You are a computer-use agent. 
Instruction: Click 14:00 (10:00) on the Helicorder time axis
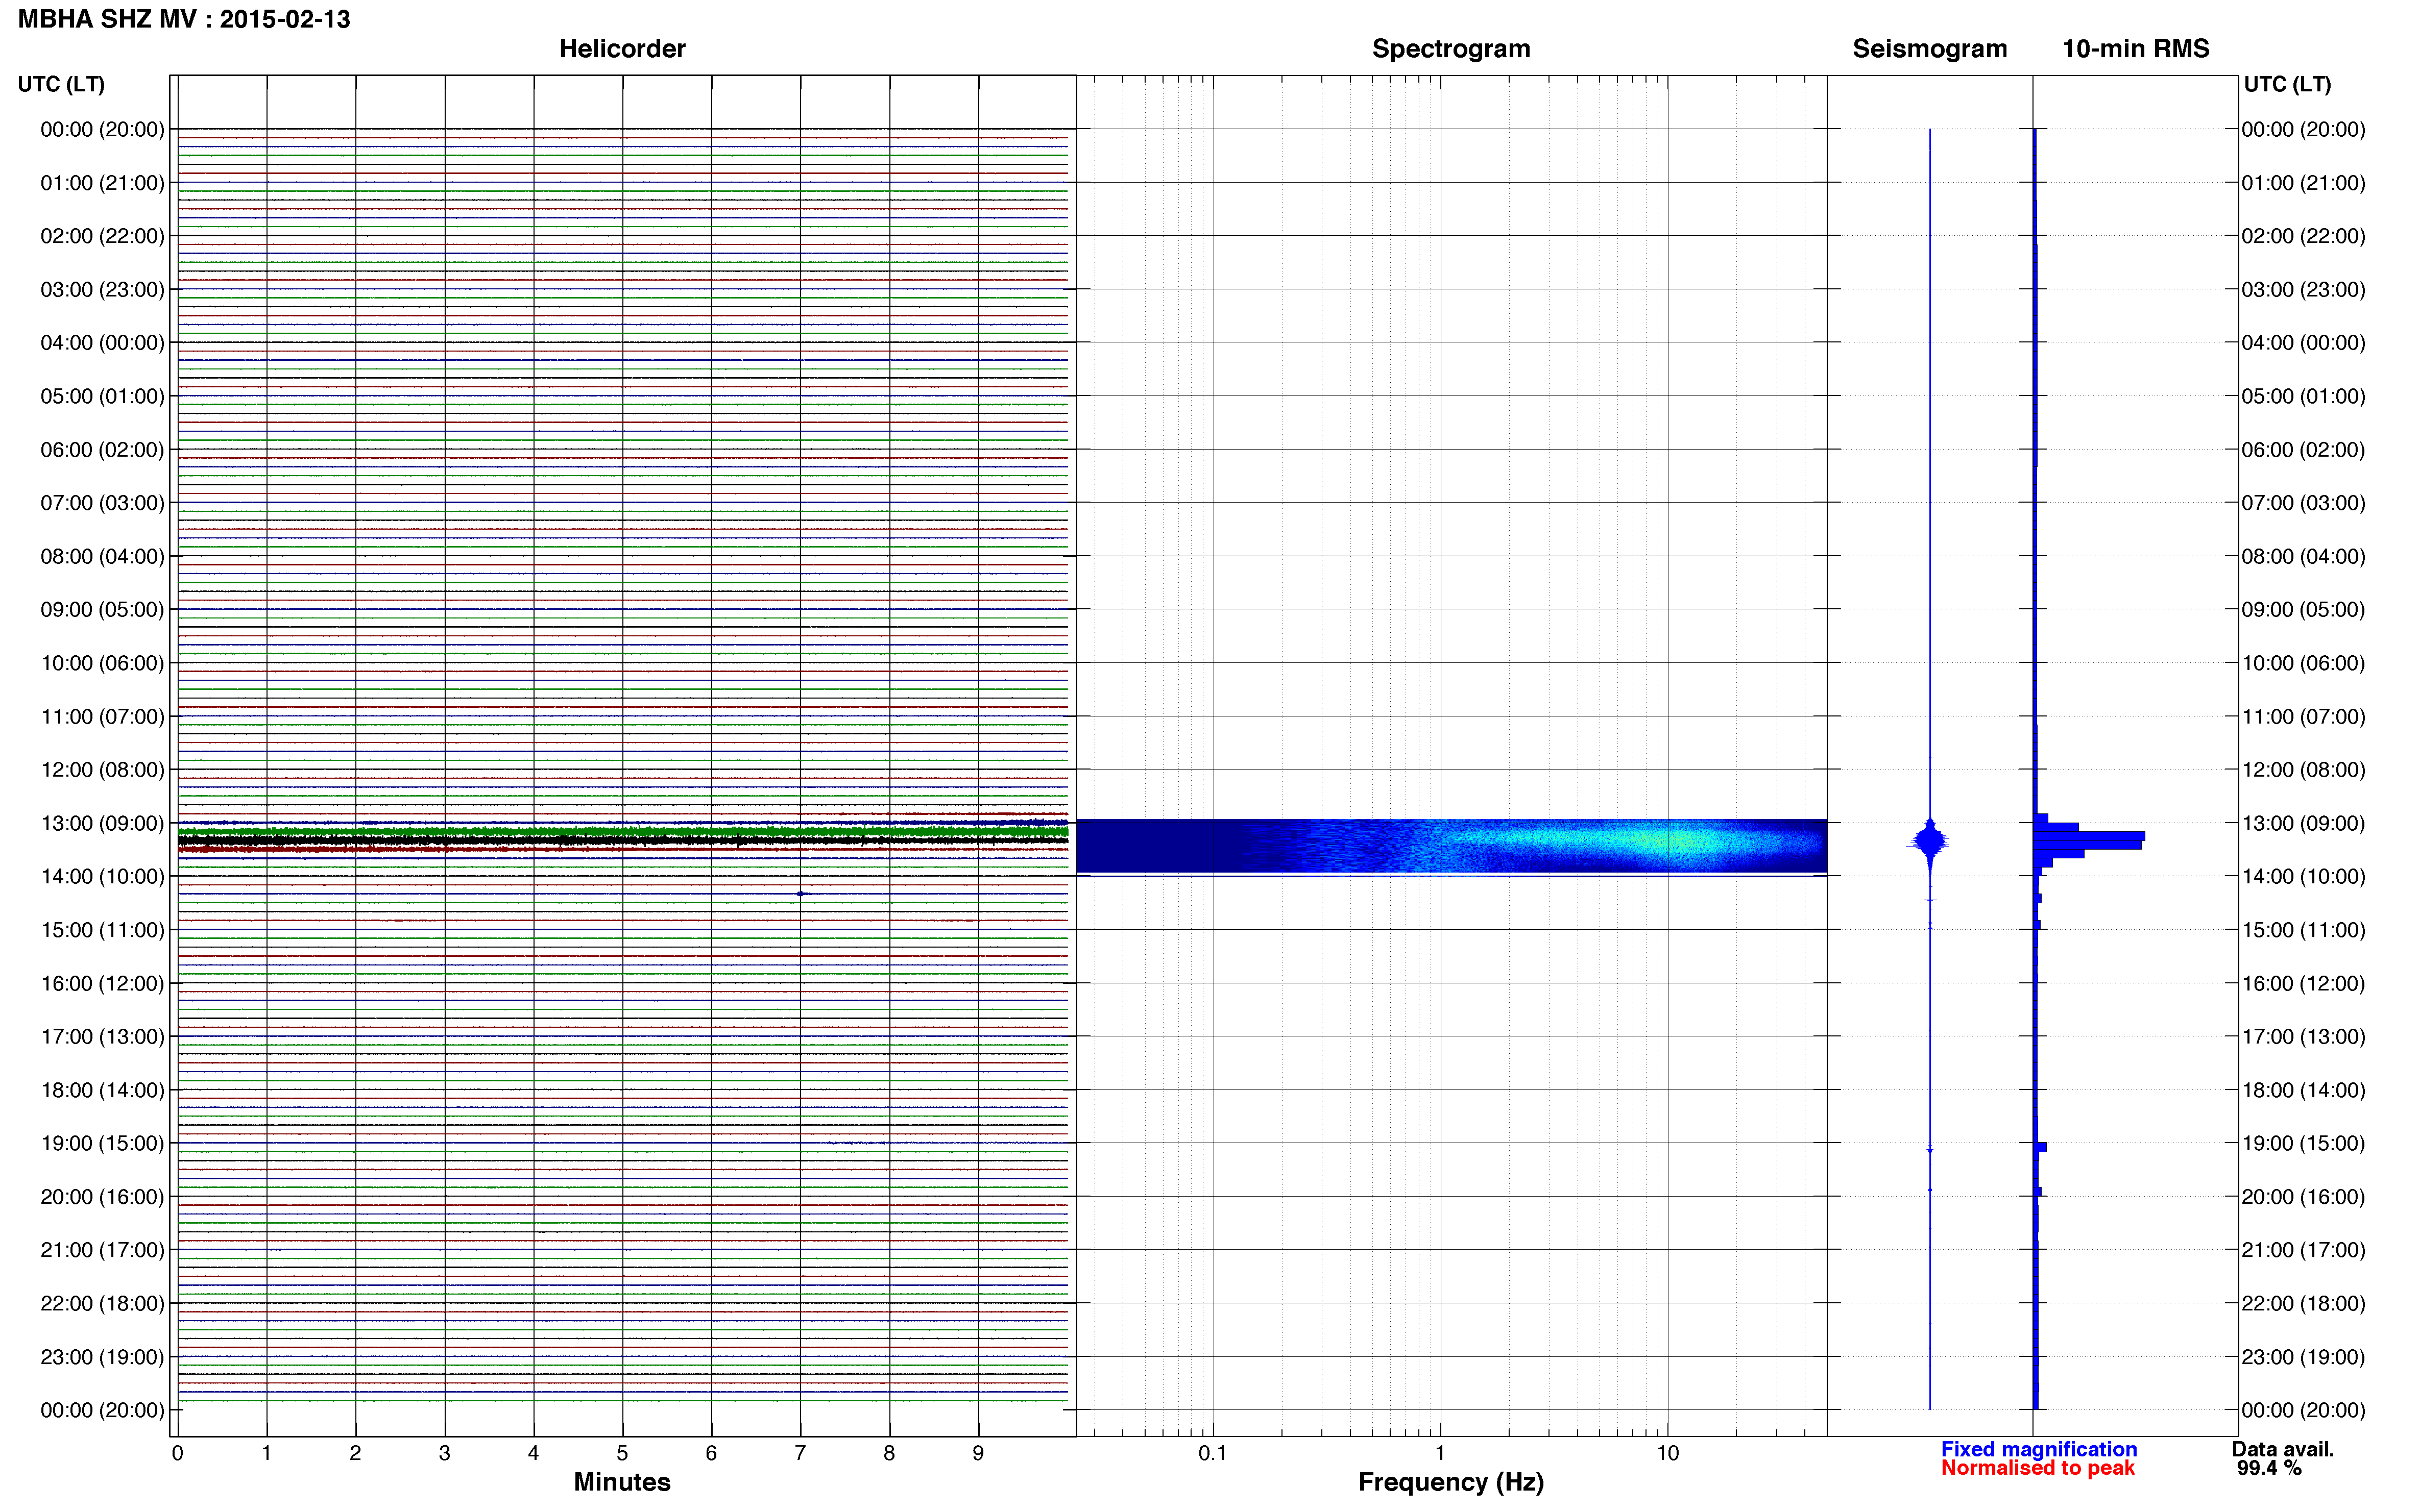point(102,877)
